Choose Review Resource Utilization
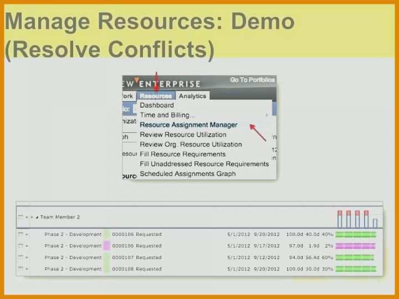This screenshot has height=299, width=399. [183, 135]
